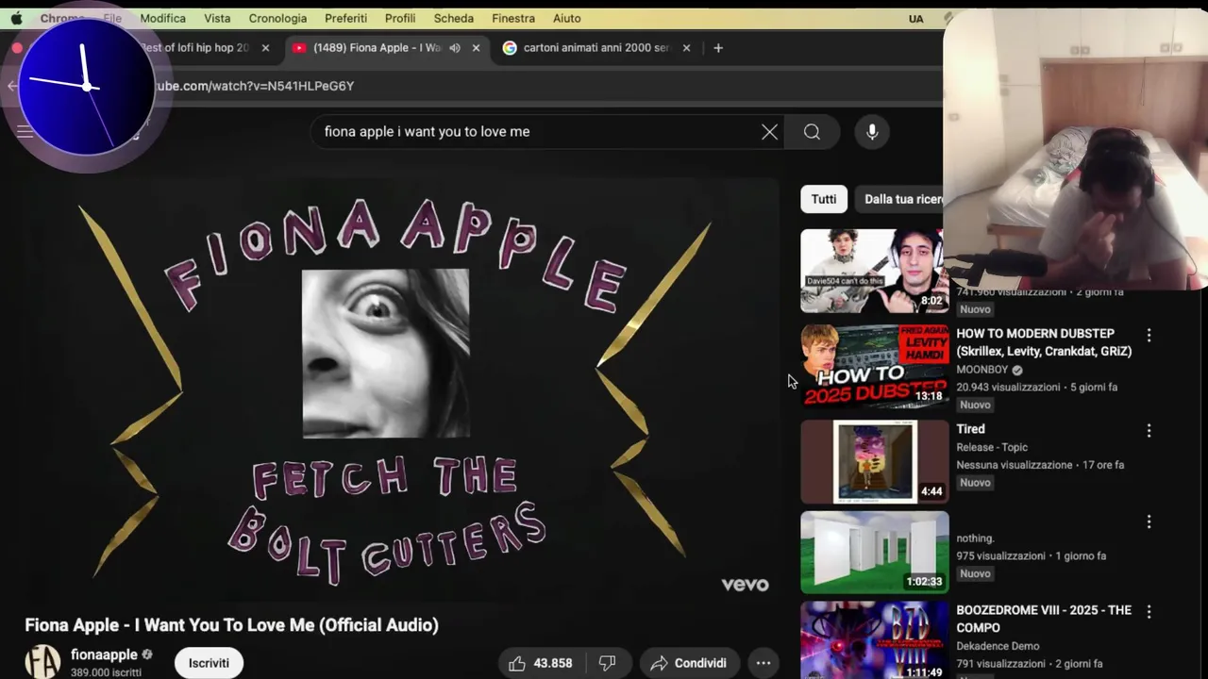Open fionaapple channel avatar
Image resolution: width=1208 pixels, height=679 pixels.
point(42,662)
